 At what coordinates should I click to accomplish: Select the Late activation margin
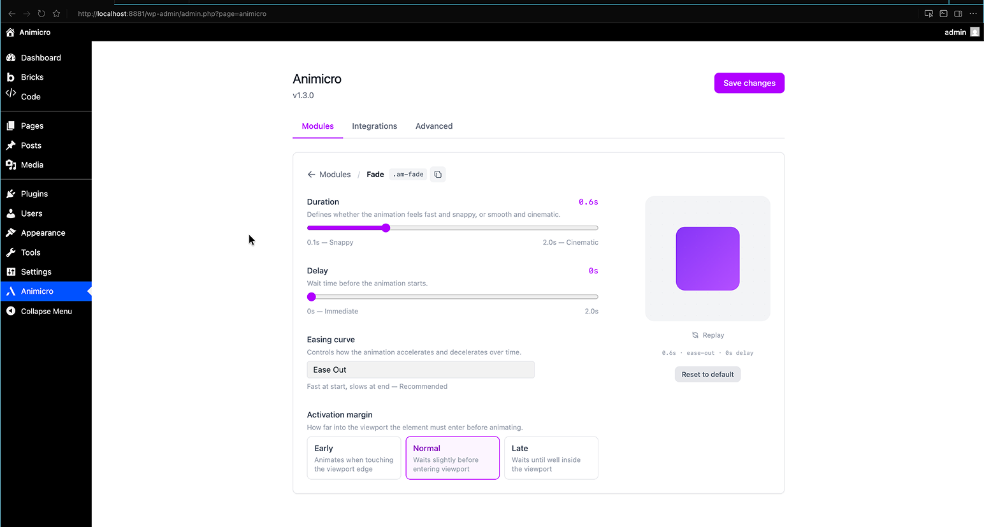click(x=551, y=458)
